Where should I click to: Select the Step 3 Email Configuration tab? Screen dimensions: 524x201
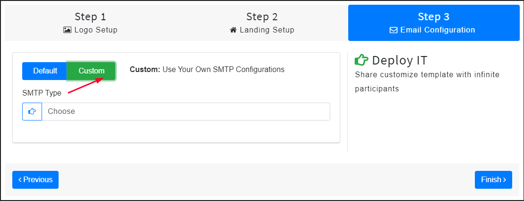click(x=434, y=23)
